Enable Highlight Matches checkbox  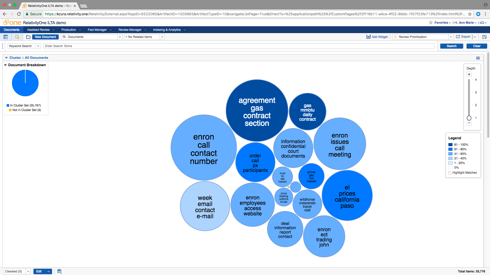click(x=450, y=173)
